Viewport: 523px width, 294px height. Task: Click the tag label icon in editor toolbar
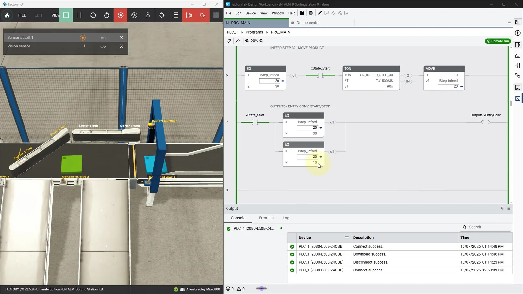(229, 41)
